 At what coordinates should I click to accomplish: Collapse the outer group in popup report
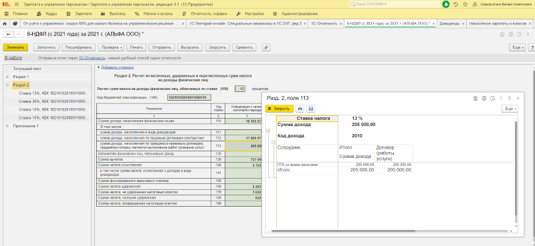(x=269, y=131)
